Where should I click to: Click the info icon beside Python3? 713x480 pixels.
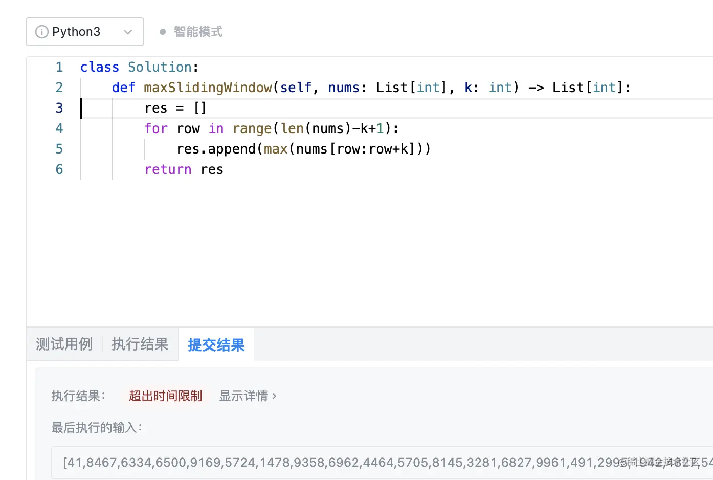41,32
